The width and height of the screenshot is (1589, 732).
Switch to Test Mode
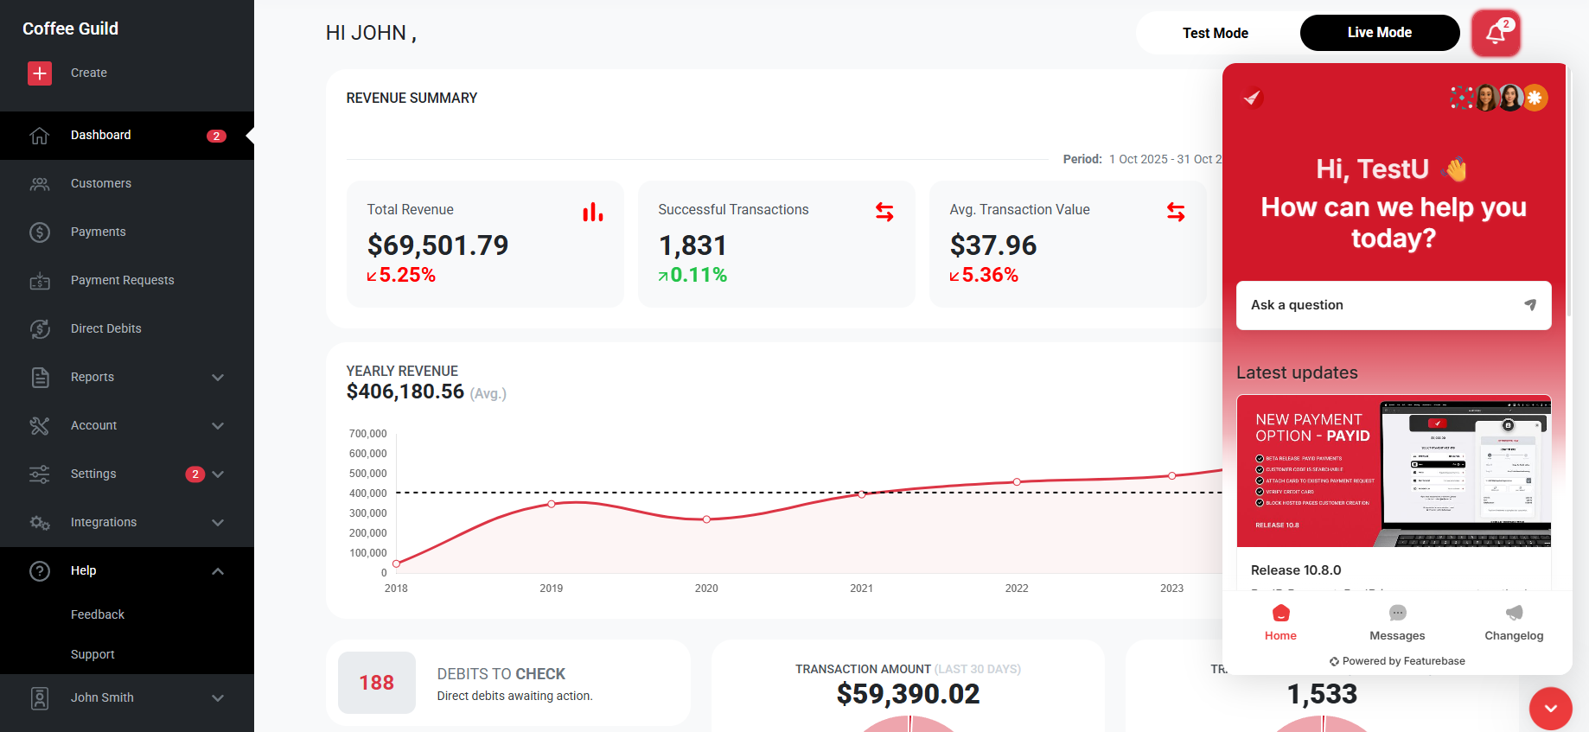coord(1216,33)
